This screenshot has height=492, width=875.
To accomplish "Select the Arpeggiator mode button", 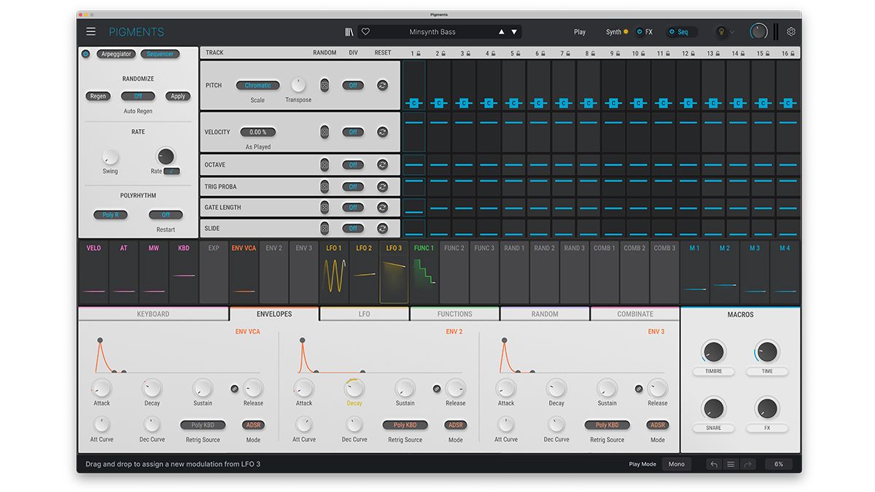I will tap(116, 54).
